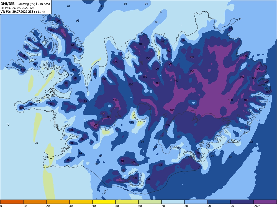Click the dark orange 0–10 legend swatch
This screenshot has width=277, height=208.
(x=12, y=202)
